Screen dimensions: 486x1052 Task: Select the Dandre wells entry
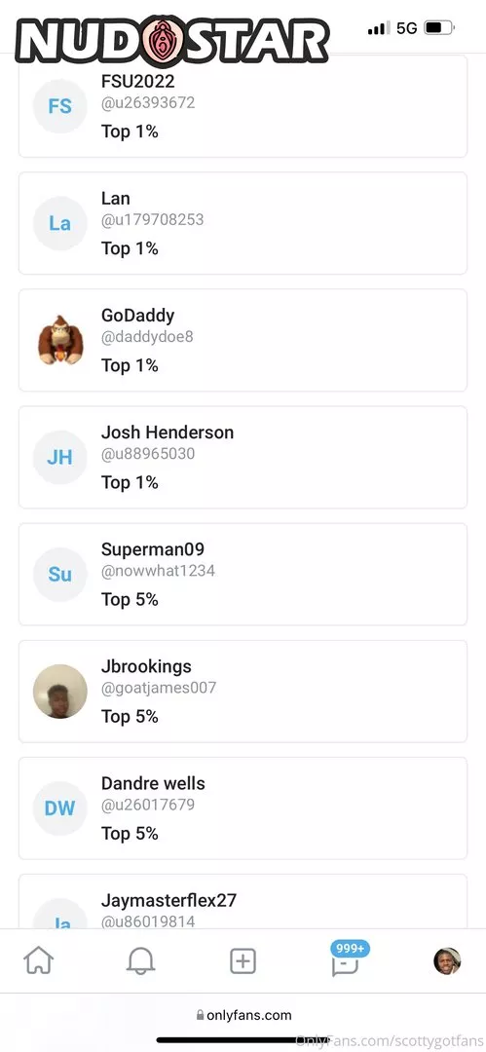[243, 808]
